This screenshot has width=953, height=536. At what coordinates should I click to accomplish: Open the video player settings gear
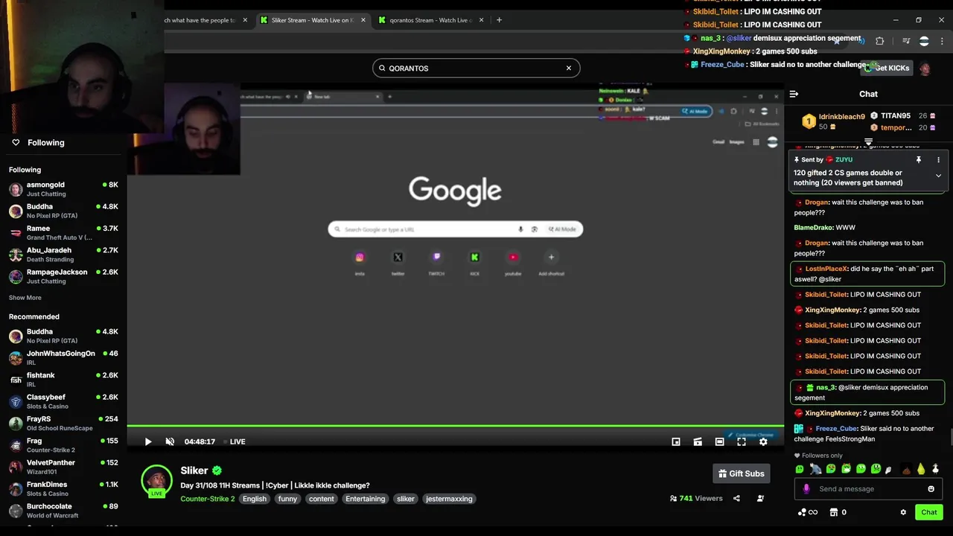(763, 441)
